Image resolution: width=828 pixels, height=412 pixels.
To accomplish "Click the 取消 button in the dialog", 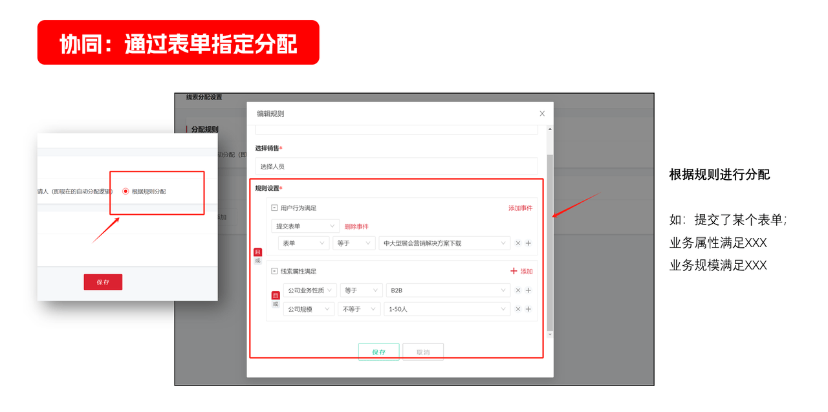I will coord(422,351).
